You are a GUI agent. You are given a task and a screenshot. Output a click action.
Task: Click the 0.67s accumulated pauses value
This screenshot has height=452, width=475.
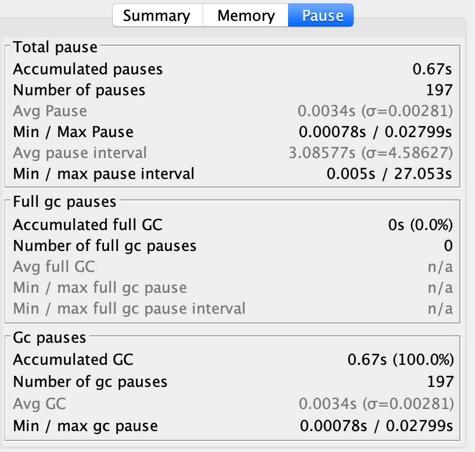(x=432, y=69)
